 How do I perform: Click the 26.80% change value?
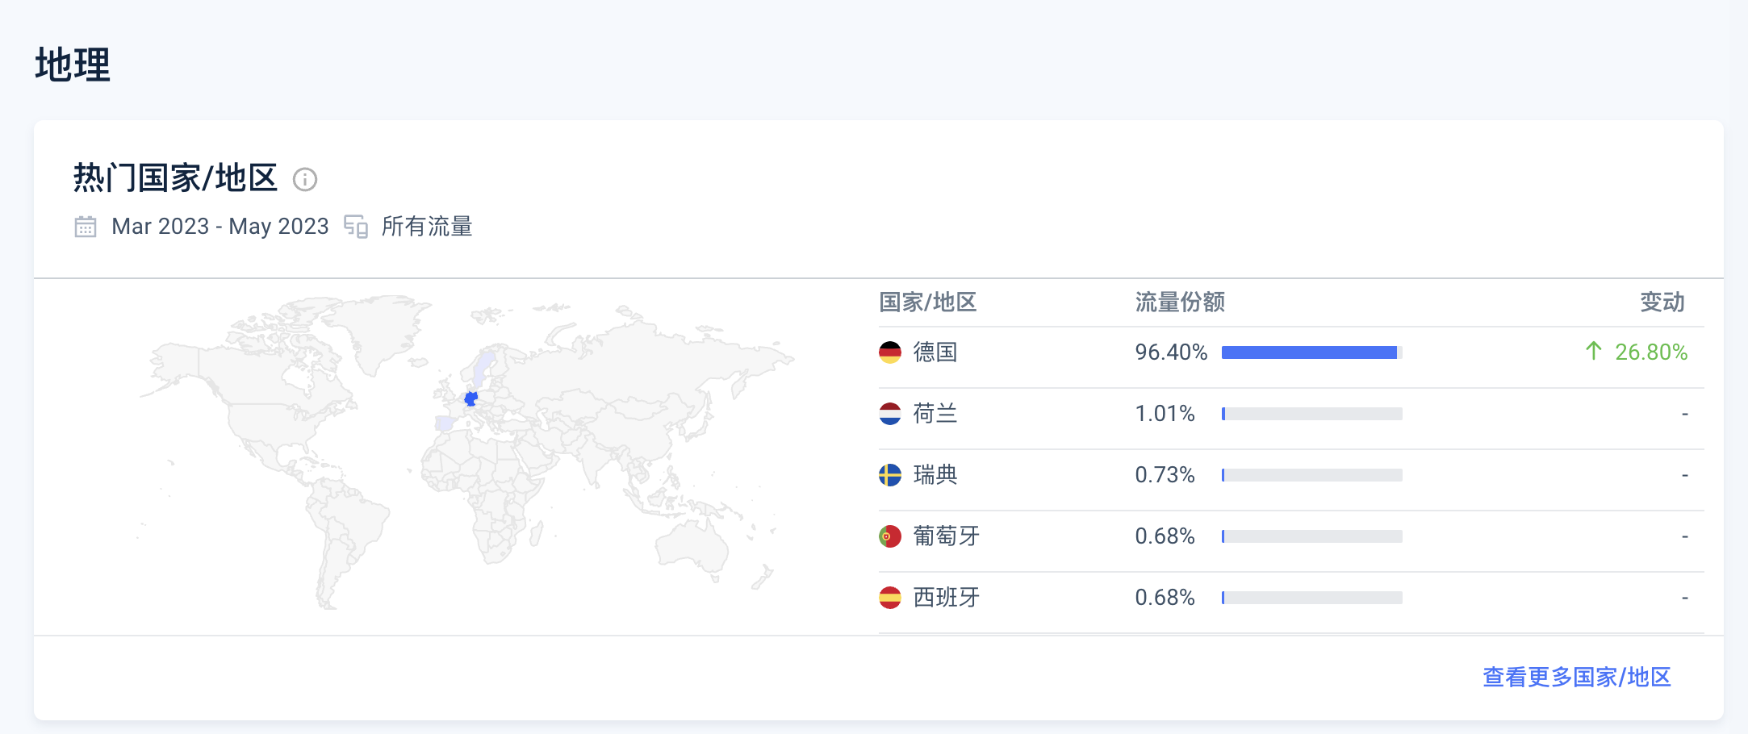(x=1650, y=352)
